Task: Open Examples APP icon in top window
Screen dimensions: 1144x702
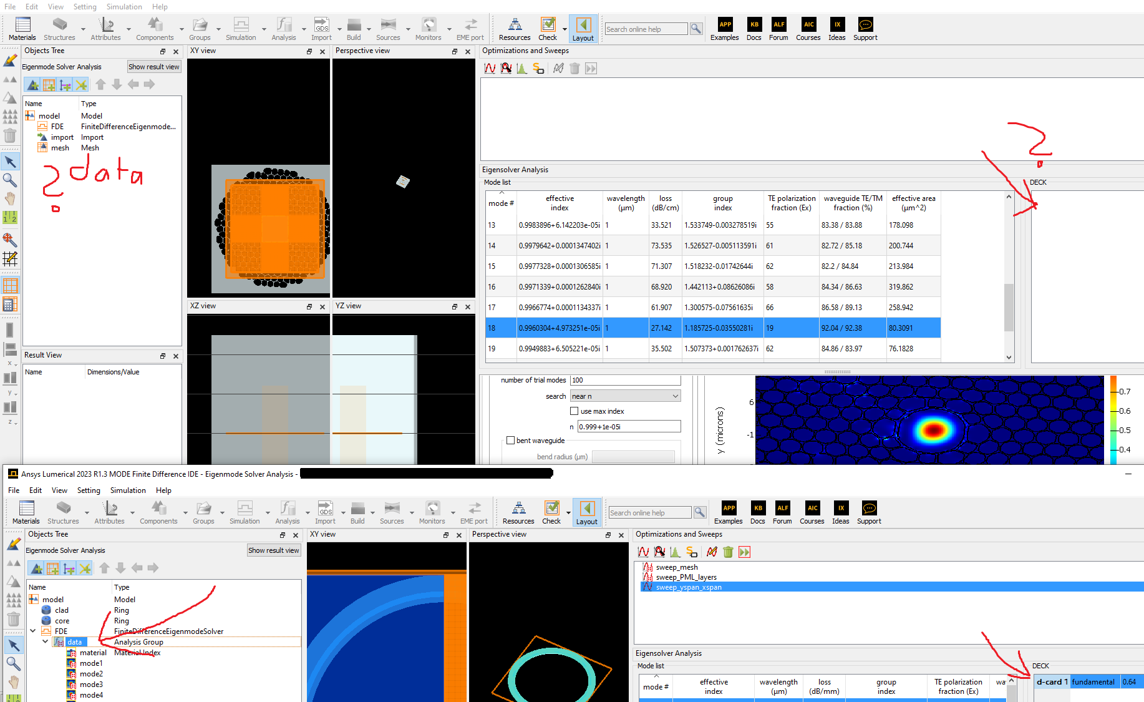Action: tap(725, 29)
